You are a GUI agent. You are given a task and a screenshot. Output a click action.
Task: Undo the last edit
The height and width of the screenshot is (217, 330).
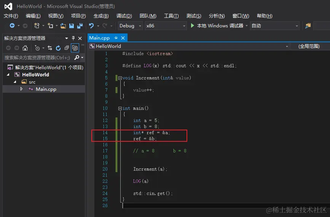[x=91, y=25]
